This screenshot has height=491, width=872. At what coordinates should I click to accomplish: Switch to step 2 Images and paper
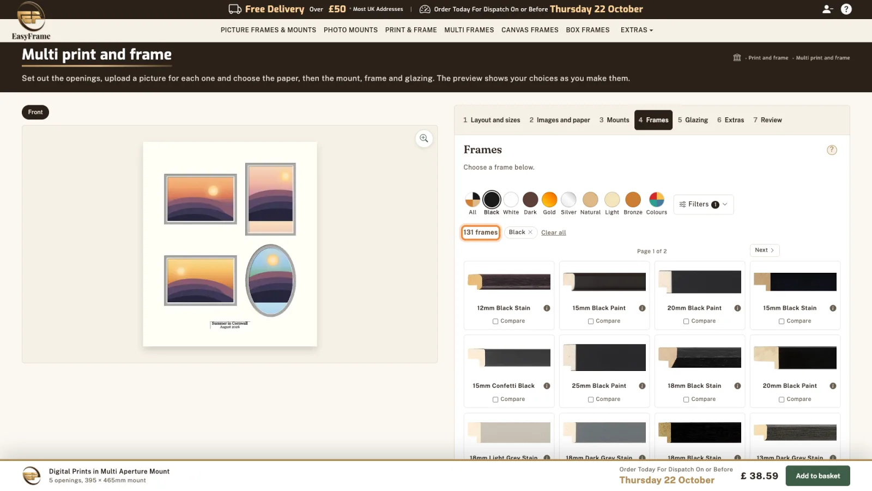tap(560, 120)
